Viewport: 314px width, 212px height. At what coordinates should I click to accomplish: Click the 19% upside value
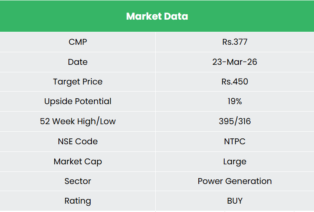pos(235,101)
